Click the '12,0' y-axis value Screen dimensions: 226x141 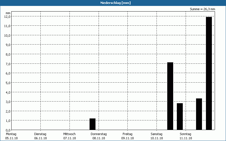click(x=7, y=17)
